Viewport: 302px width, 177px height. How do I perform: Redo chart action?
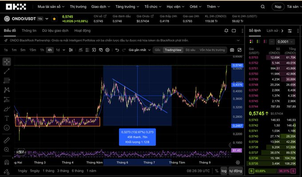124,50
